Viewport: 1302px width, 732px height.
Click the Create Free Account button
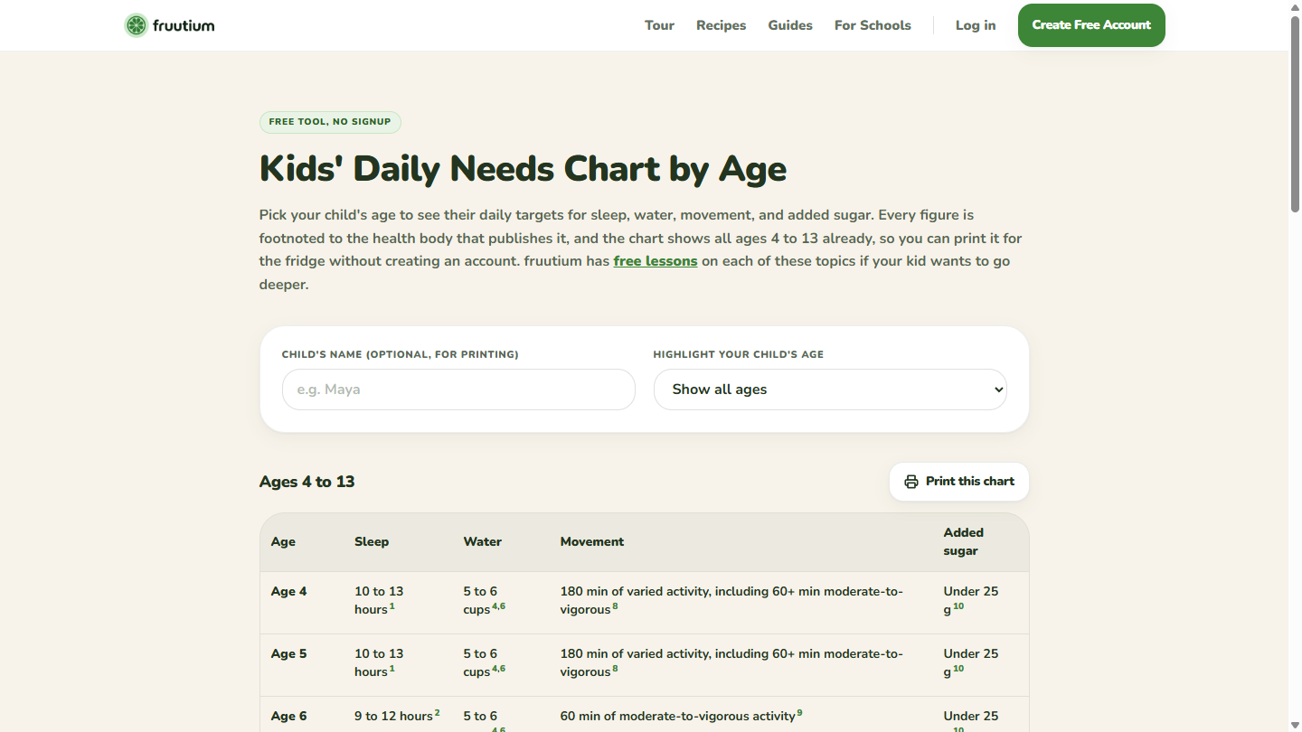1091,25
